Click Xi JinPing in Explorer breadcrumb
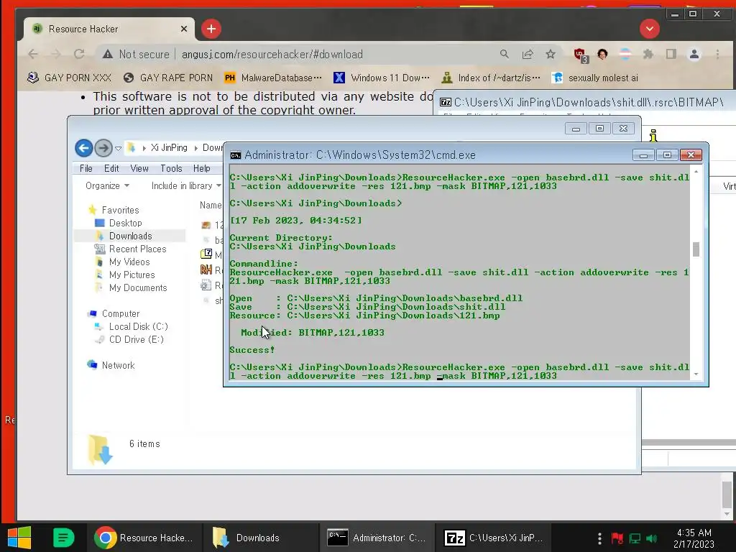The width and height of the screenshot is (736, 552). tap(169, 148)
